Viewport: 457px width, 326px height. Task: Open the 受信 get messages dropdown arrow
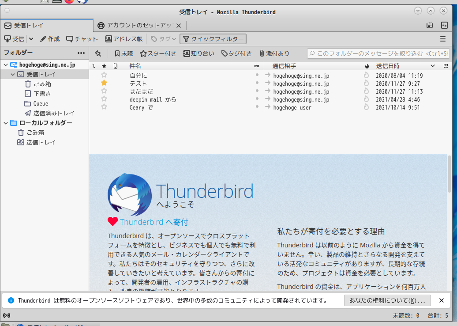pos(31,39)
